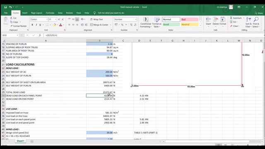Apply the Bad red cell style
The width and height of the screenshot is (265, 149).
click(x=190, y=19)
